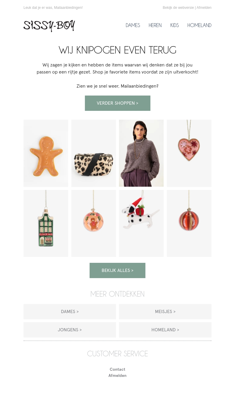The width and height of the screenshot is (235, 396).
Task: Go to the Kids section
Action: coord(174,25)
